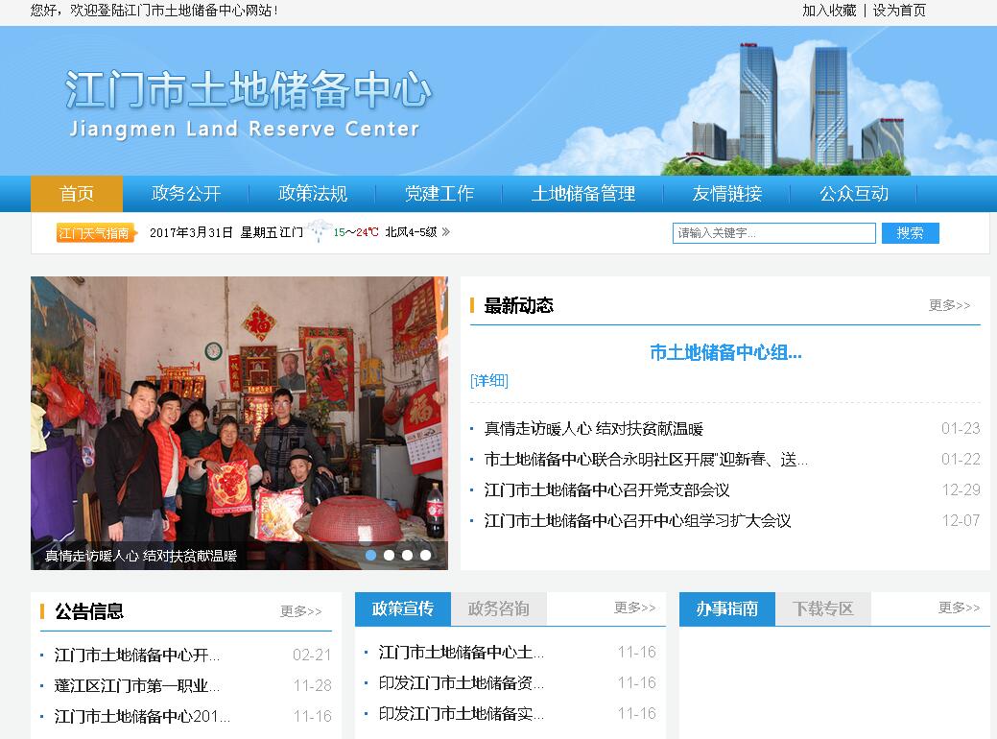Open announcement 蓬江区江门市第一职业...

click(x=136, y=685)
